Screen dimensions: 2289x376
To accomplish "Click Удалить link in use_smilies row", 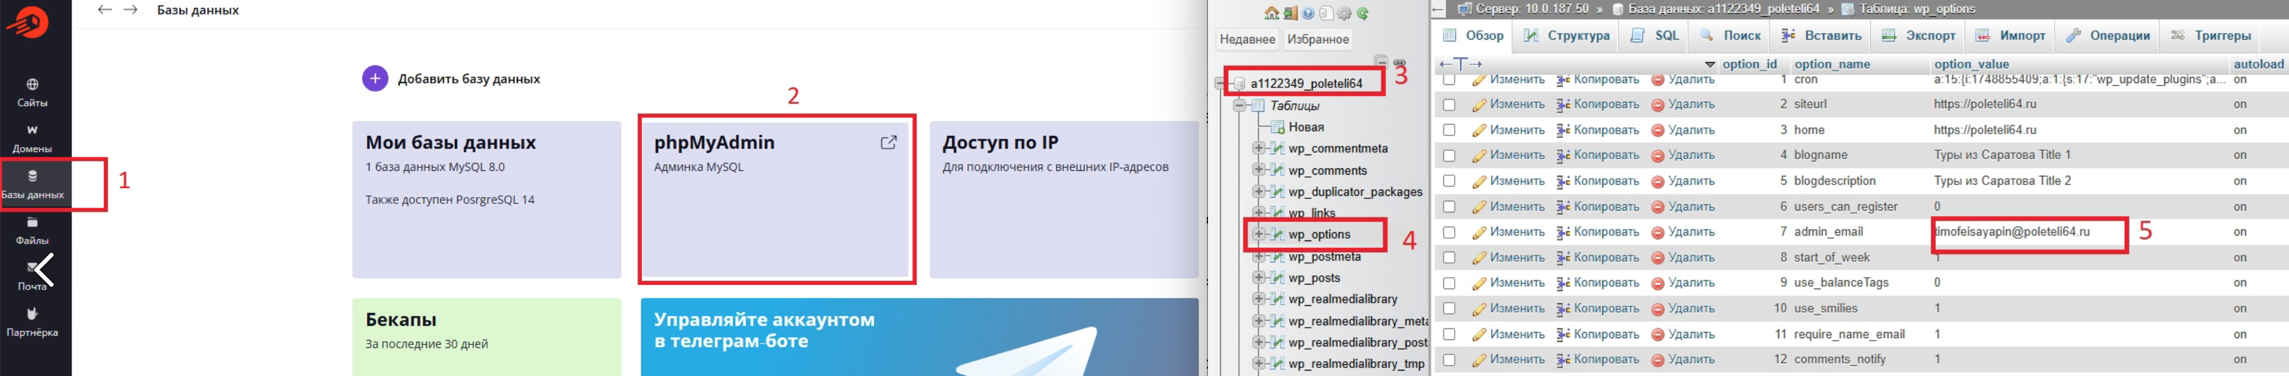I will click(1691, 308).
